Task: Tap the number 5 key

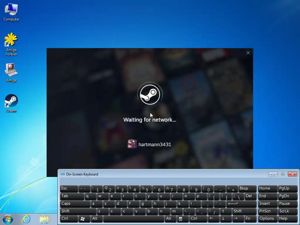Action: coord(146,189)
